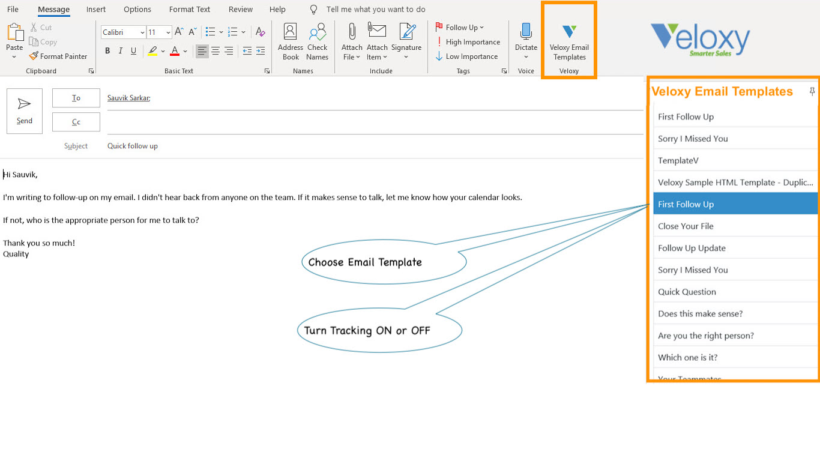
Task: Open the Signature dropdown
Action: (x=406, y=42)
